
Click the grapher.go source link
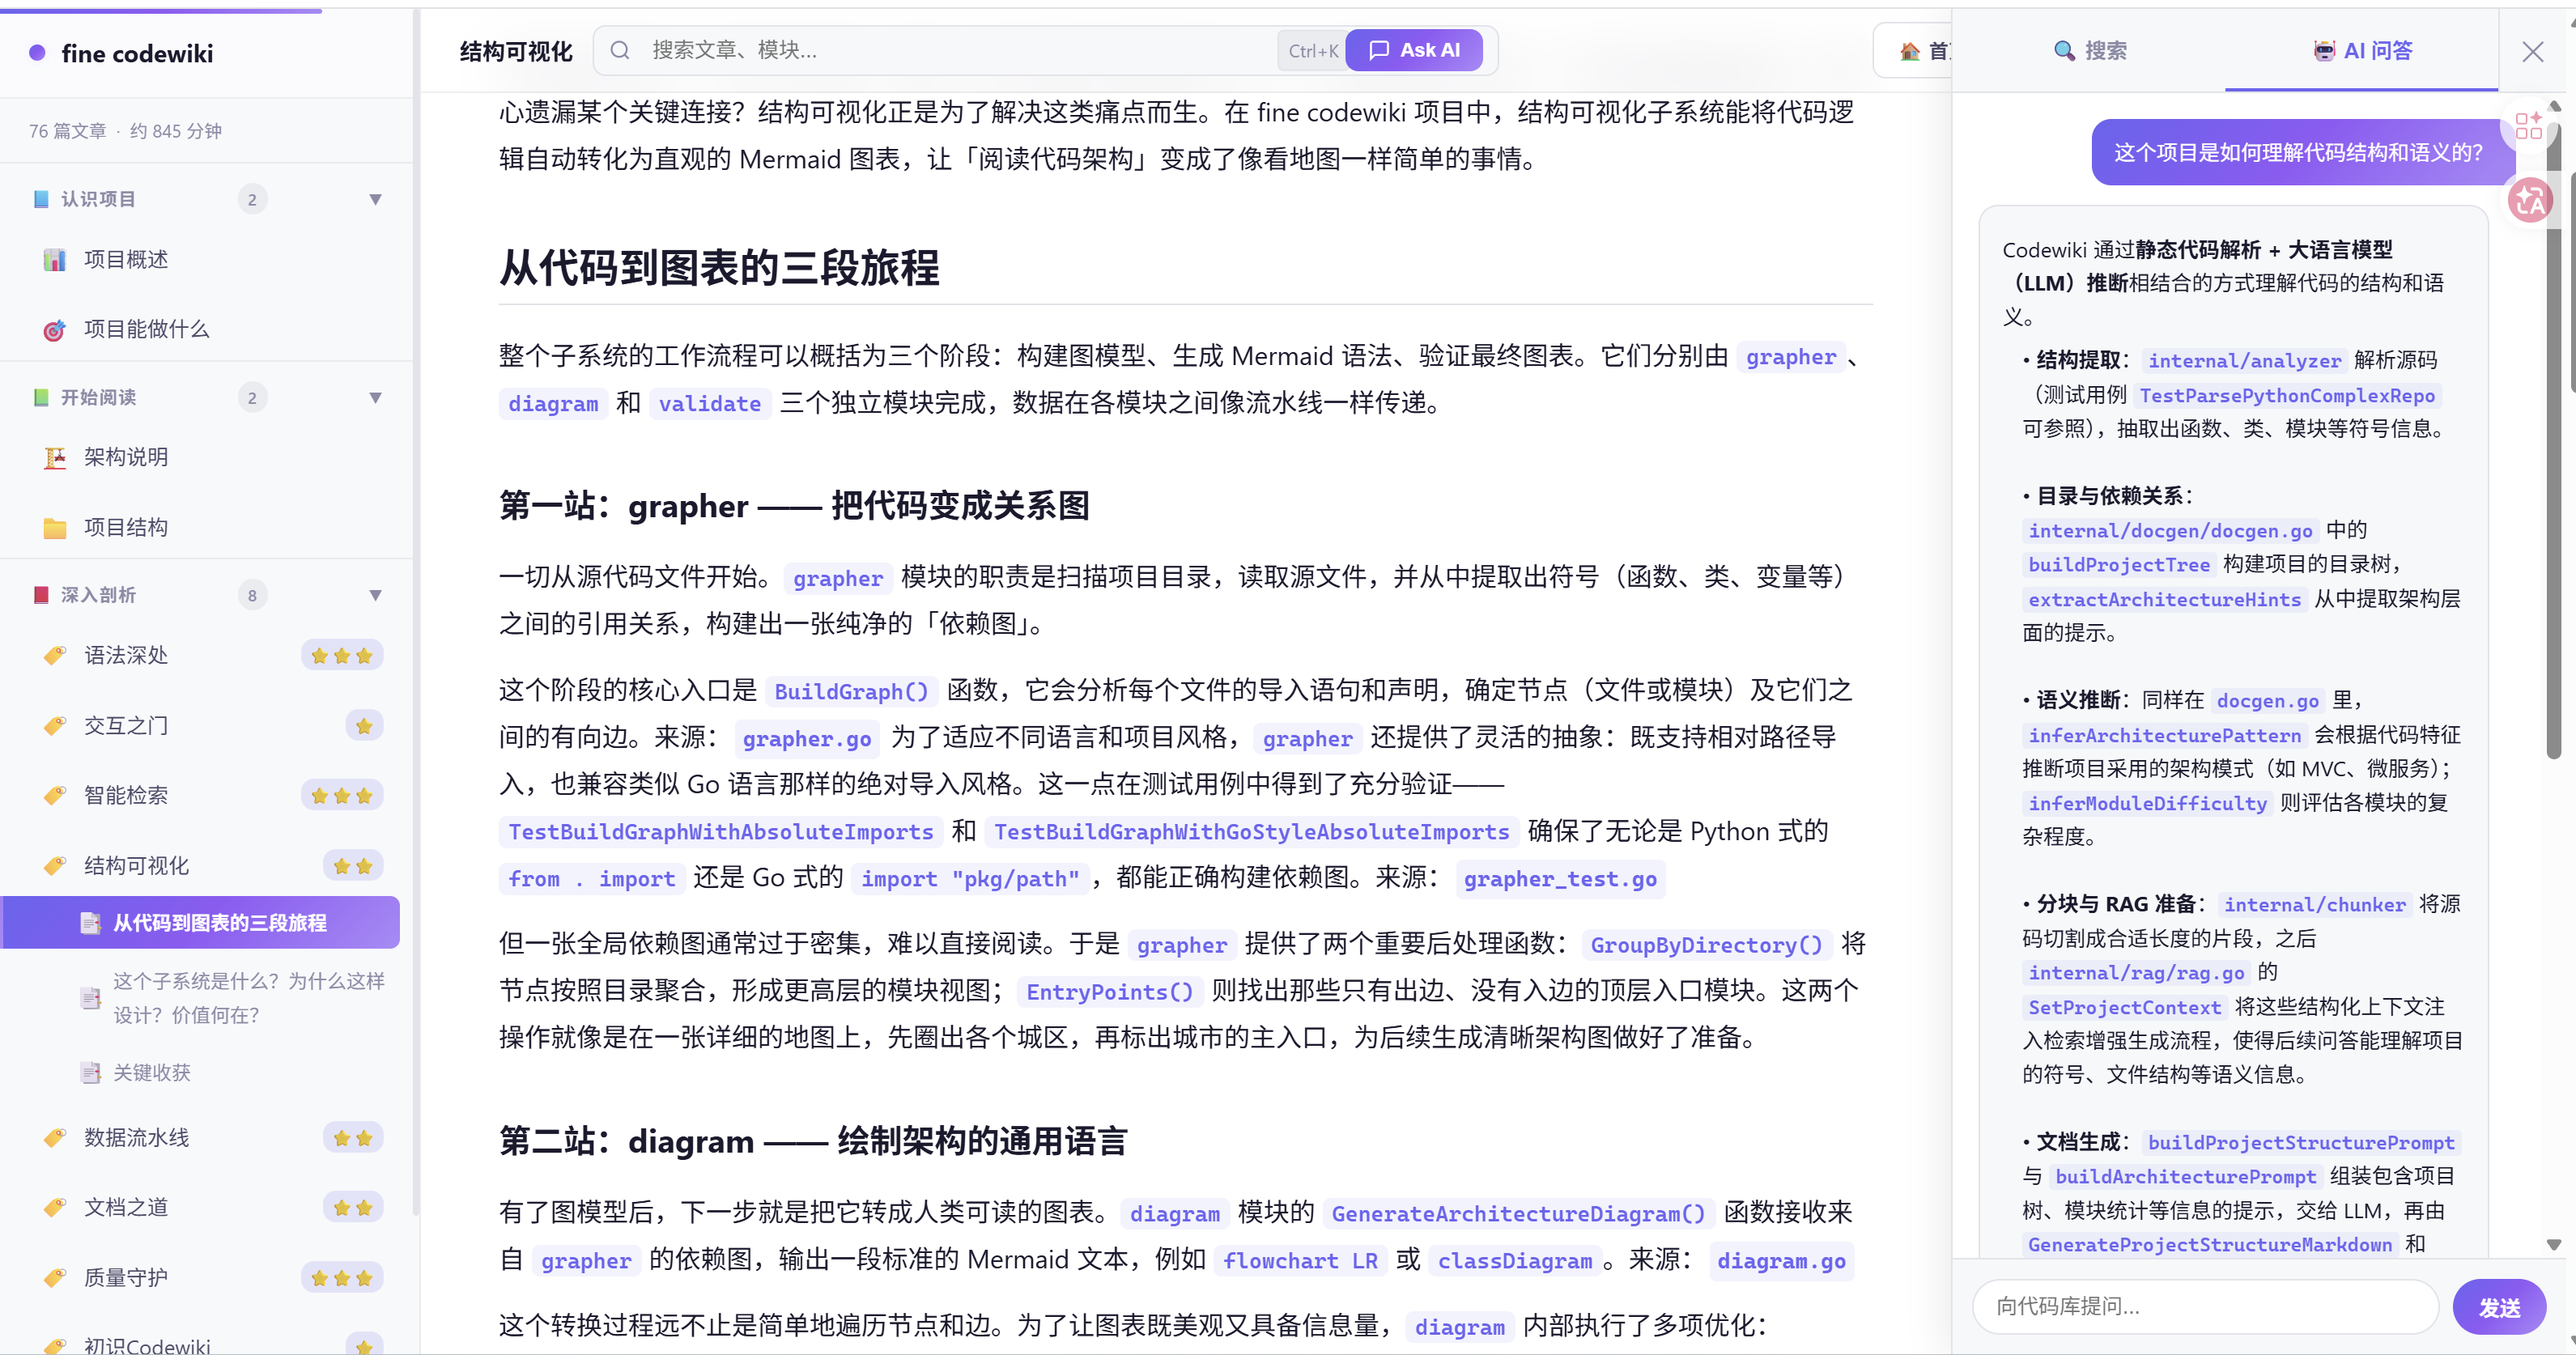click(x=806, y=739)
